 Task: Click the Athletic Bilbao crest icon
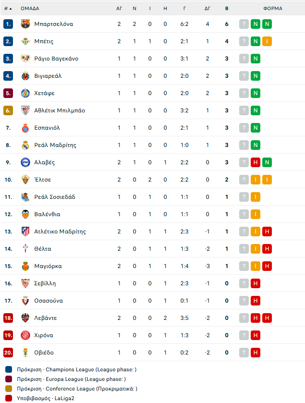pyautogui.click(x=25, y=110)
